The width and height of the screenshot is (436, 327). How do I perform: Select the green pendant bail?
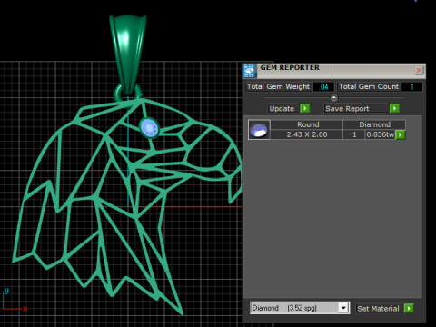(x=128, y=54)
